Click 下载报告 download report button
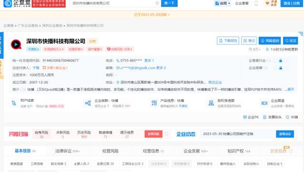The height and width of the screenshot is (172, 304). coord(228,41)
